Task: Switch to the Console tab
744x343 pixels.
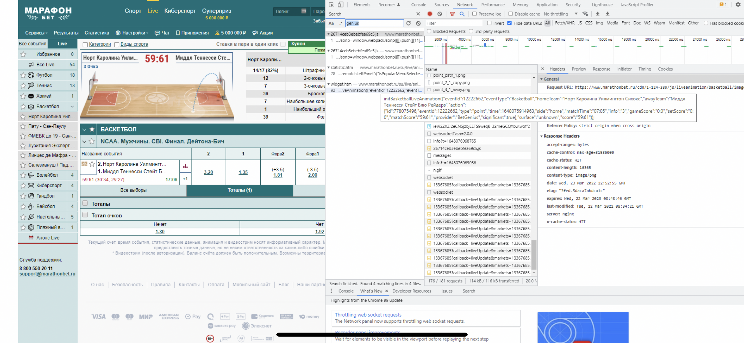Action: (x=419, y=5)
